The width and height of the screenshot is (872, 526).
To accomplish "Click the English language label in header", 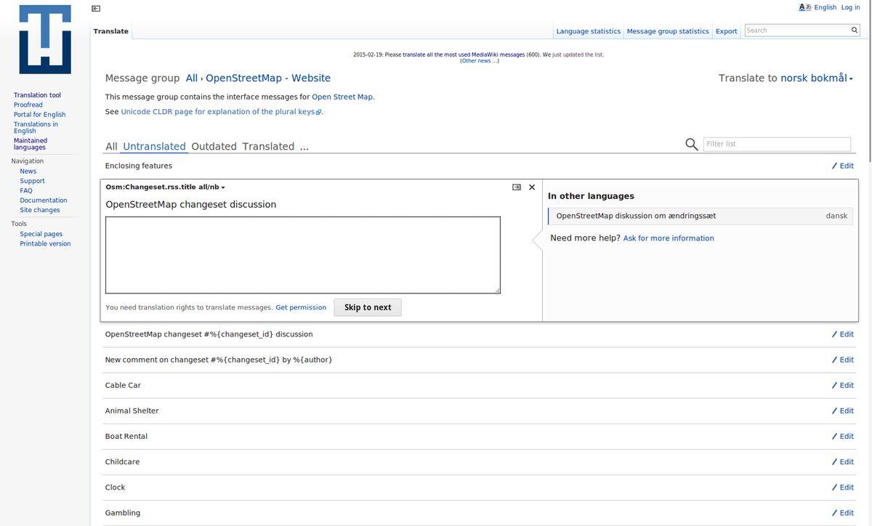I will [825, 7].
